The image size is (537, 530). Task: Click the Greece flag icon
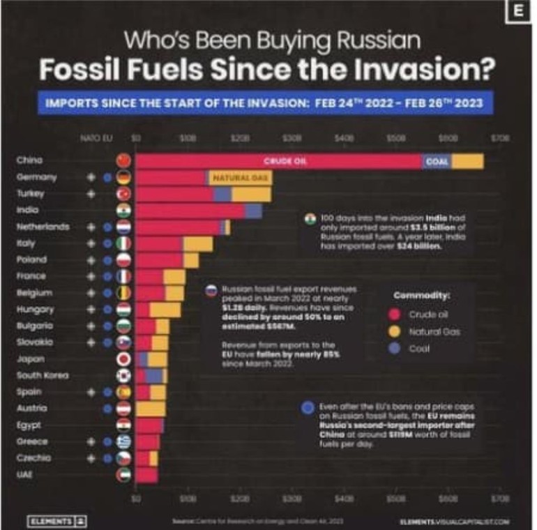(123, 441)
